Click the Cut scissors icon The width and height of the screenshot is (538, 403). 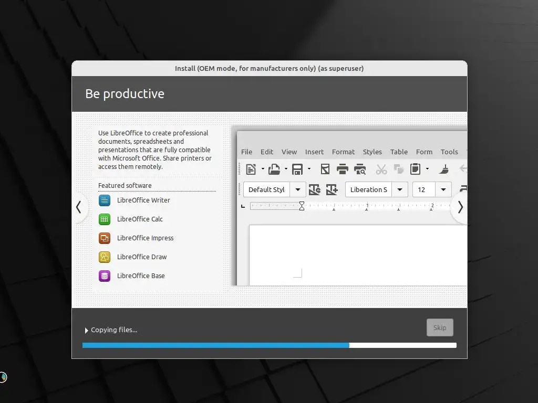[381, 169]
